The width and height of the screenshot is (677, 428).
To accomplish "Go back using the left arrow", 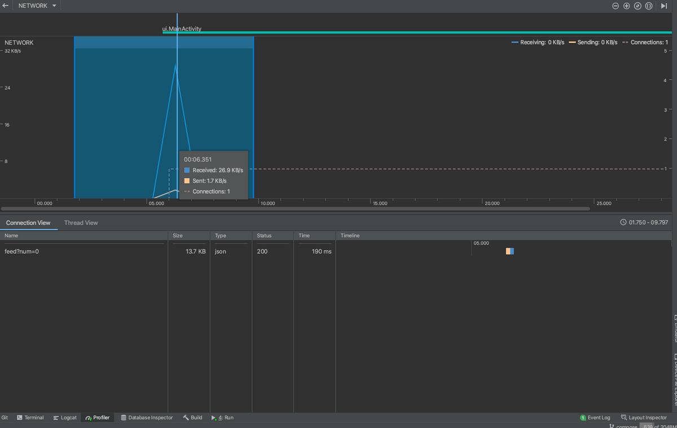I will (x=6, y=6).
